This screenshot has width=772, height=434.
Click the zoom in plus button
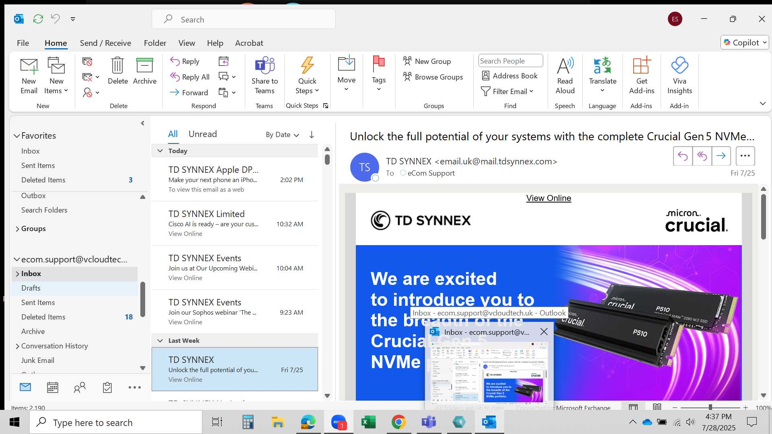click(746, 407)
